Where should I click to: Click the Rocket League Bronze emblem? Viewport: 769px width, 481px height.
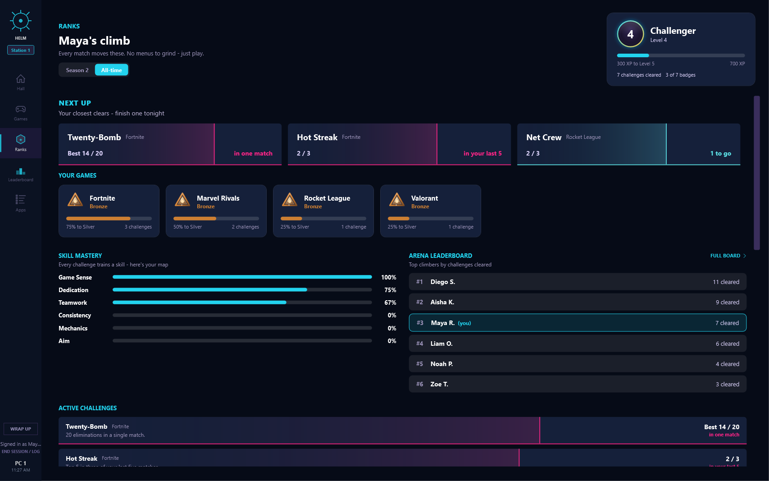coord(290,199)
